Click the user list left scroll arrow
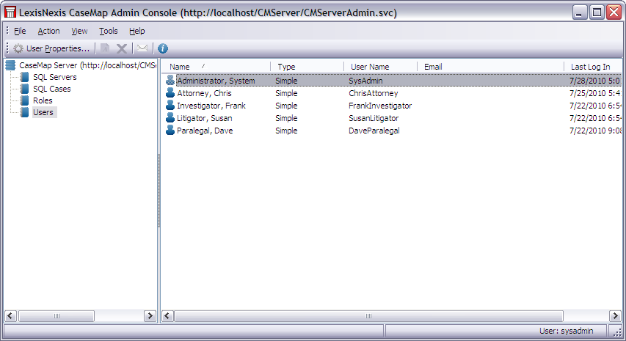Image resolution: width=626 pixels, height=341 pixels. [x=167, y=316]
